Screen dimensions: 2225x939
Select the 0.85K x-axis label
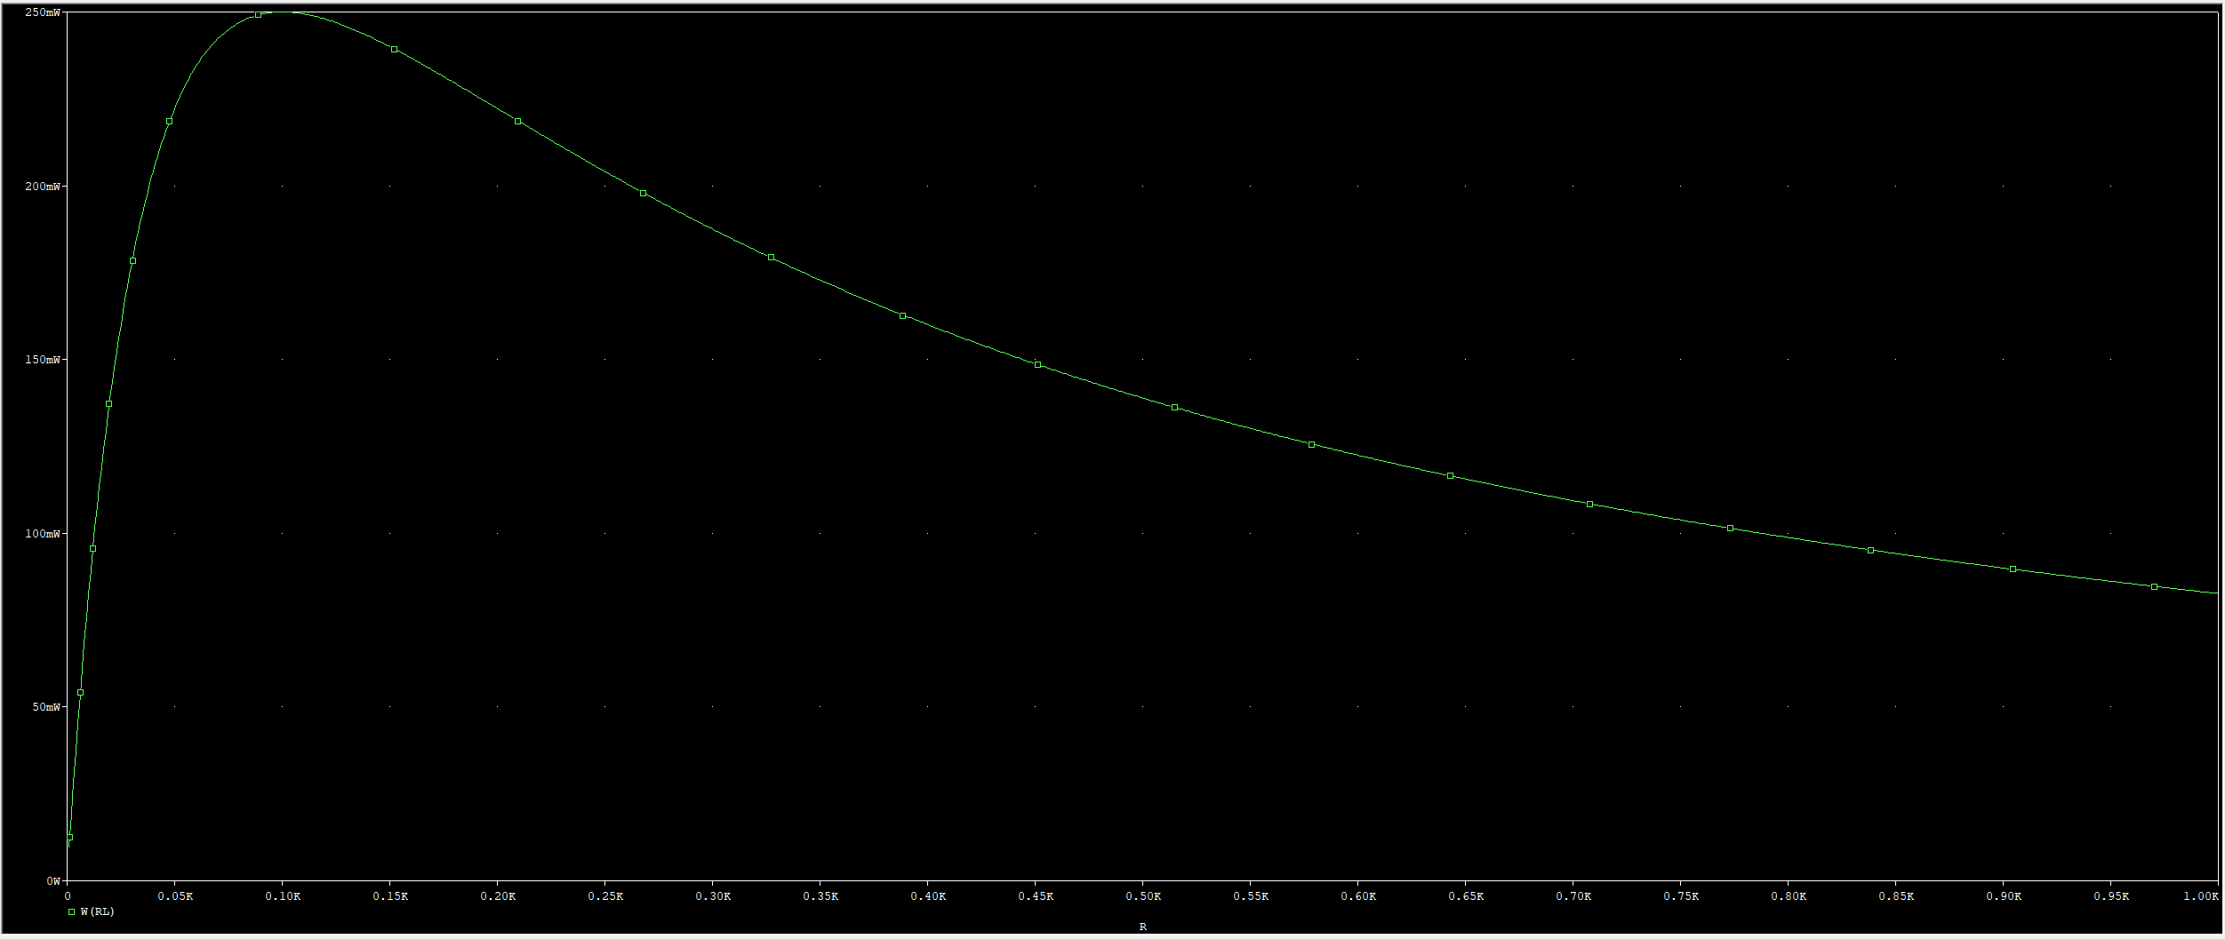1896,896
